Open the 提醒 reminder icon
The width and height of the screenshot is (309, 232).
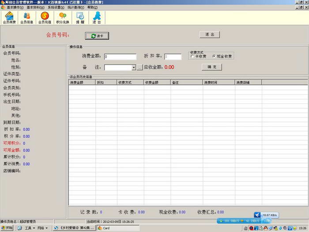tap(80, 18)
